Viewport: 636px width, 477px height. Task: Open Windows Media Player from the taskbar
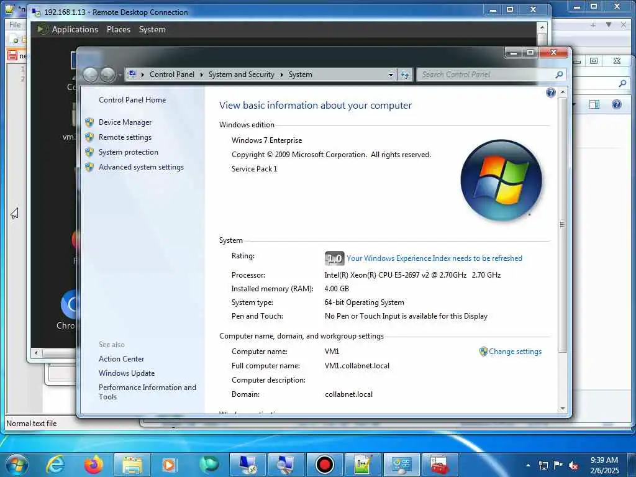[169, 465]
